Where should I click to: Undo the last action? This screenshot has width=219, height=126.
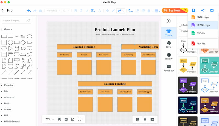pos(29,11)
